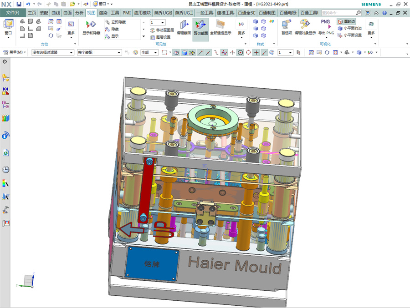Open the color palette icon in selection bar
This screenshot has height=308, width=410.
click(x=135, y=53)
